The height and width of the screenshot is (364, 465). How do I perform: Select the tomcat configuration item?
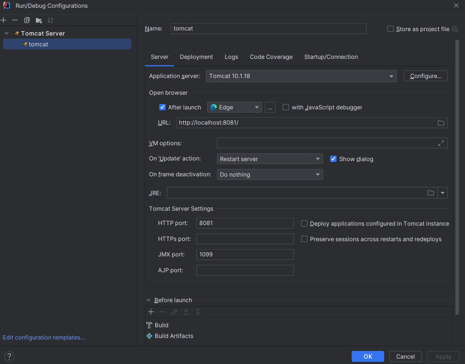(67, 44)
